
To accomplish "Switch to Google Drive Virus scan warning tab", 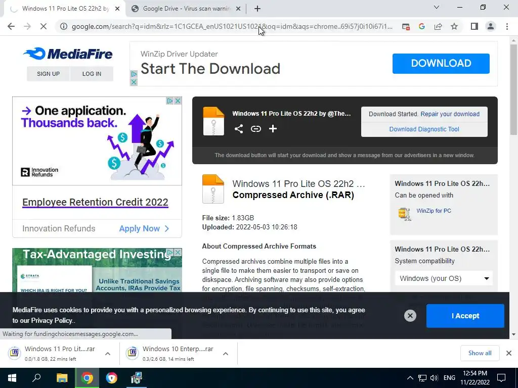I will [x=186, y=9].
